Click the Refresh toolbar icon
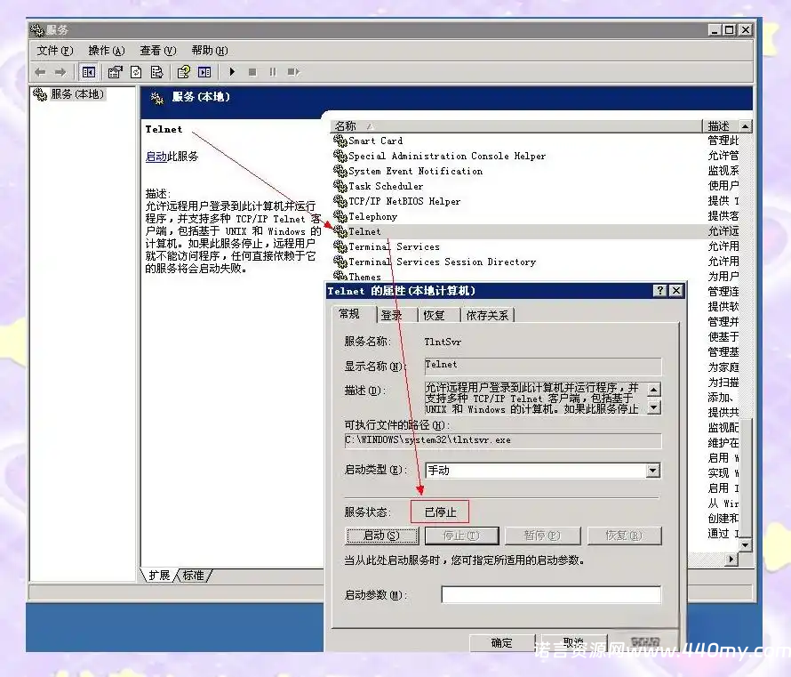 coord(136,72)
